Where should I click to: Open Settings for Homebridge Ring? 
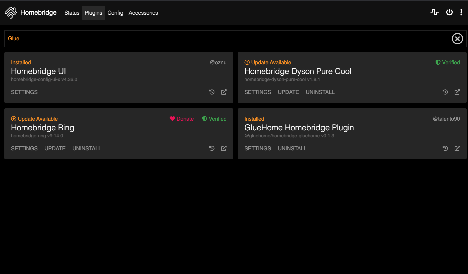[24, 148]
